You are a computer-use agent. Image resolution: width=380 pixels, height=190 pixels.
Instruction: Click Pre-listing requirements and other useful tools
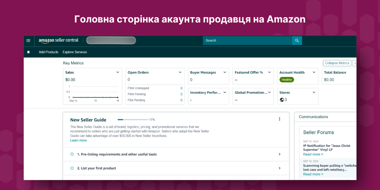pyautogui.click(x=117, y=154)
